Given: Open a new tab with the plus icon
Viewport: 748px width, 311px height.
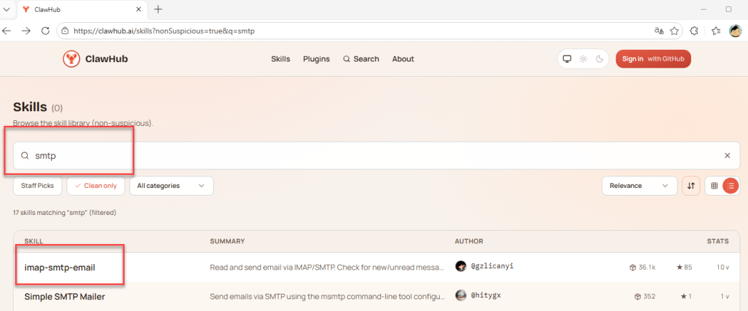Looking at the screenshot, I should pos(159,9).
